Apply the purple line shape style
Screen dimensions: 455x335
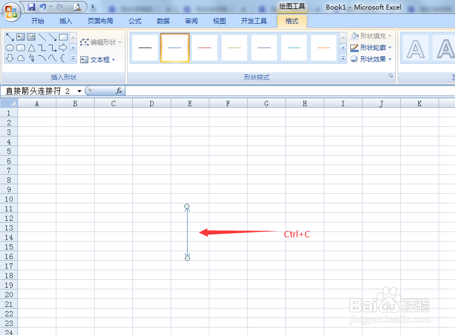click(x=264, y=48)
